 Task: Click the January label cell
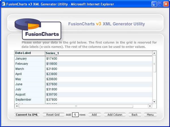(x=29, y=59)
